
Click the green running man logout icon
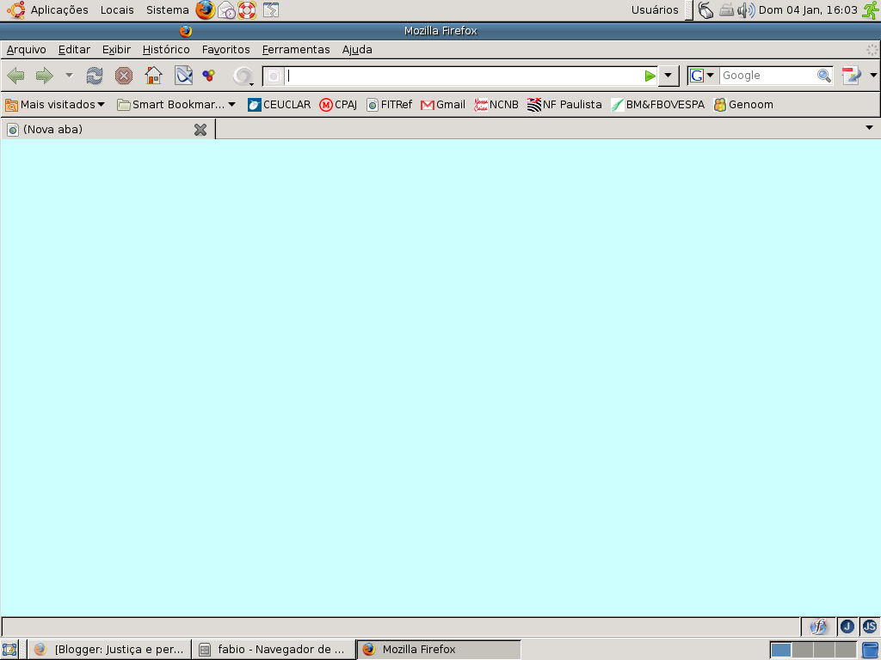pyautogui.click(x=871, y=10)
